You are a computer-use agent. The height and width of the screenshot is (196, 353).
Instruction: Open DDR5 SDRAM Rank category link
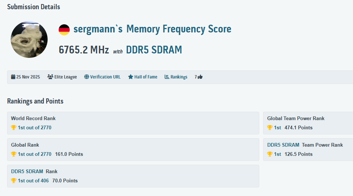(x=27, y=171)
